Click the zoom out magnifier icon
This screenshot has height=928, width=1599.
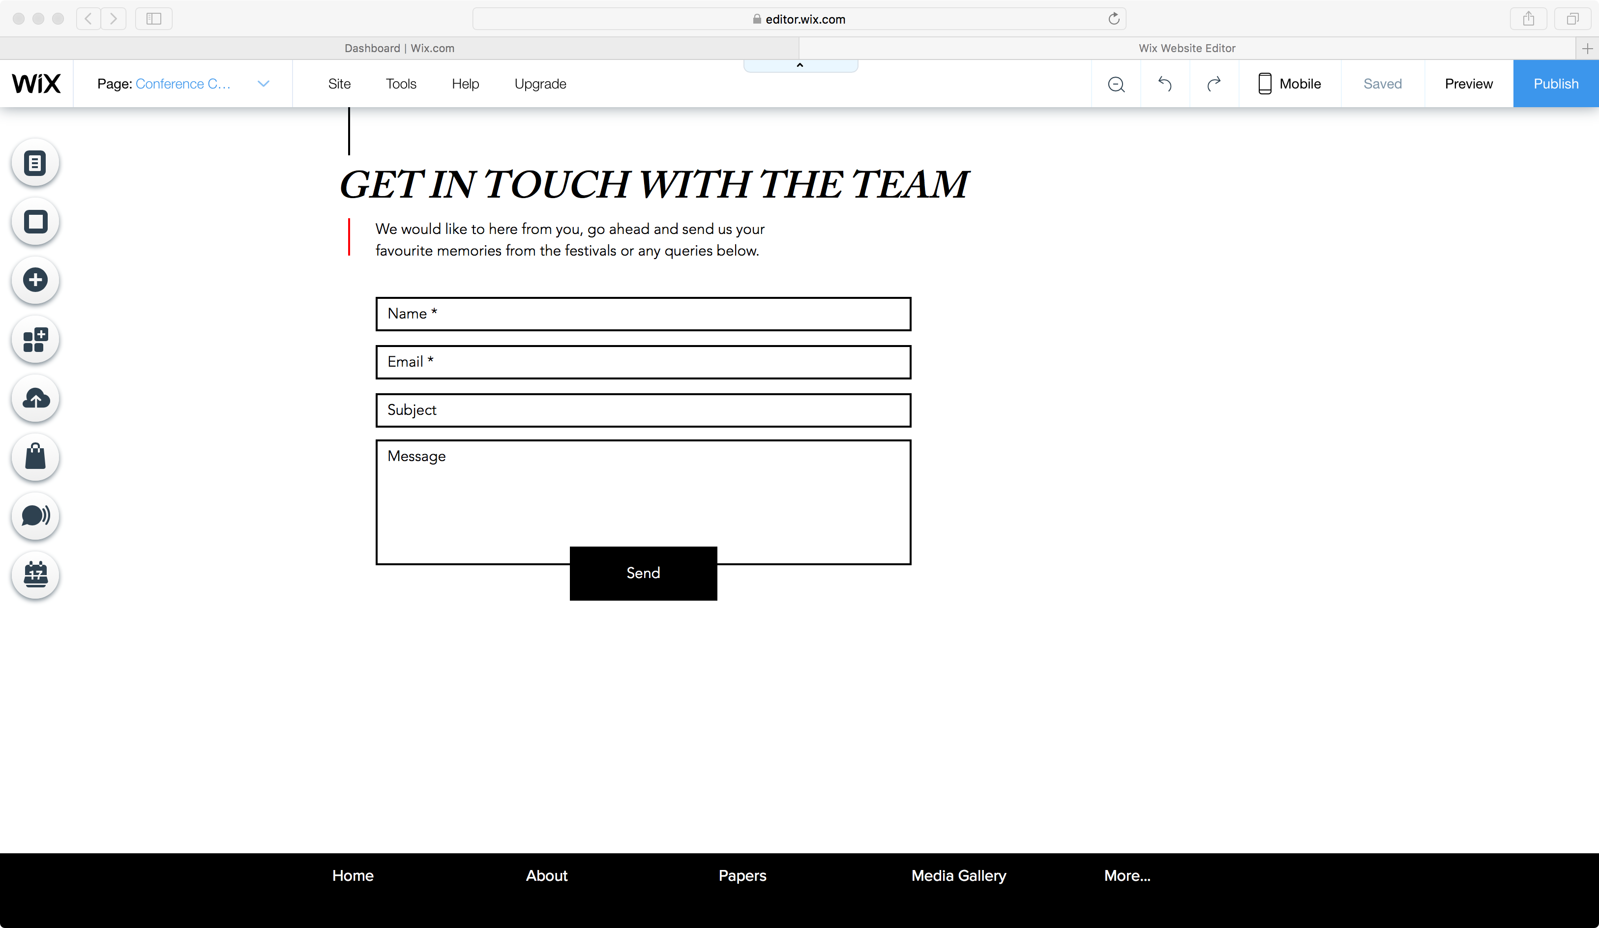[x=1116, y=84]
